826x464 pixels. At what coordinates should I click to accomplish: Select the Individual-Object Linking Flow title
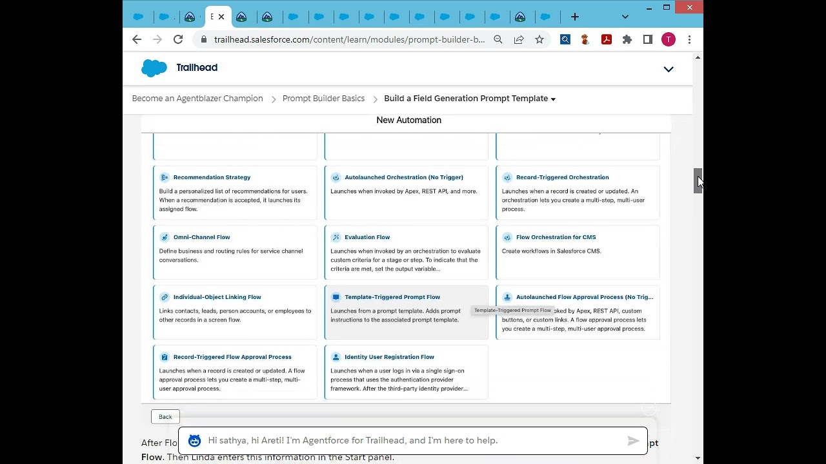(x=217, y=297)
